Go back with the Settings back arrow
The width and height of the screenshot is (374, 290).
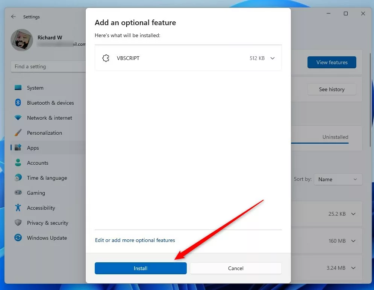coord(14,17)
